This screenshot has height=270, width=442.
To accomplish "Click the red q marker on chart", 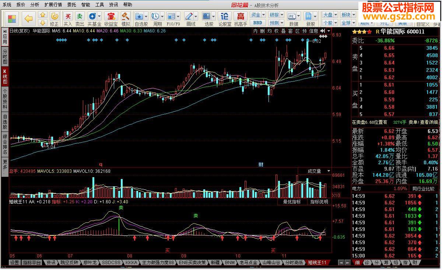I will 100,164.
